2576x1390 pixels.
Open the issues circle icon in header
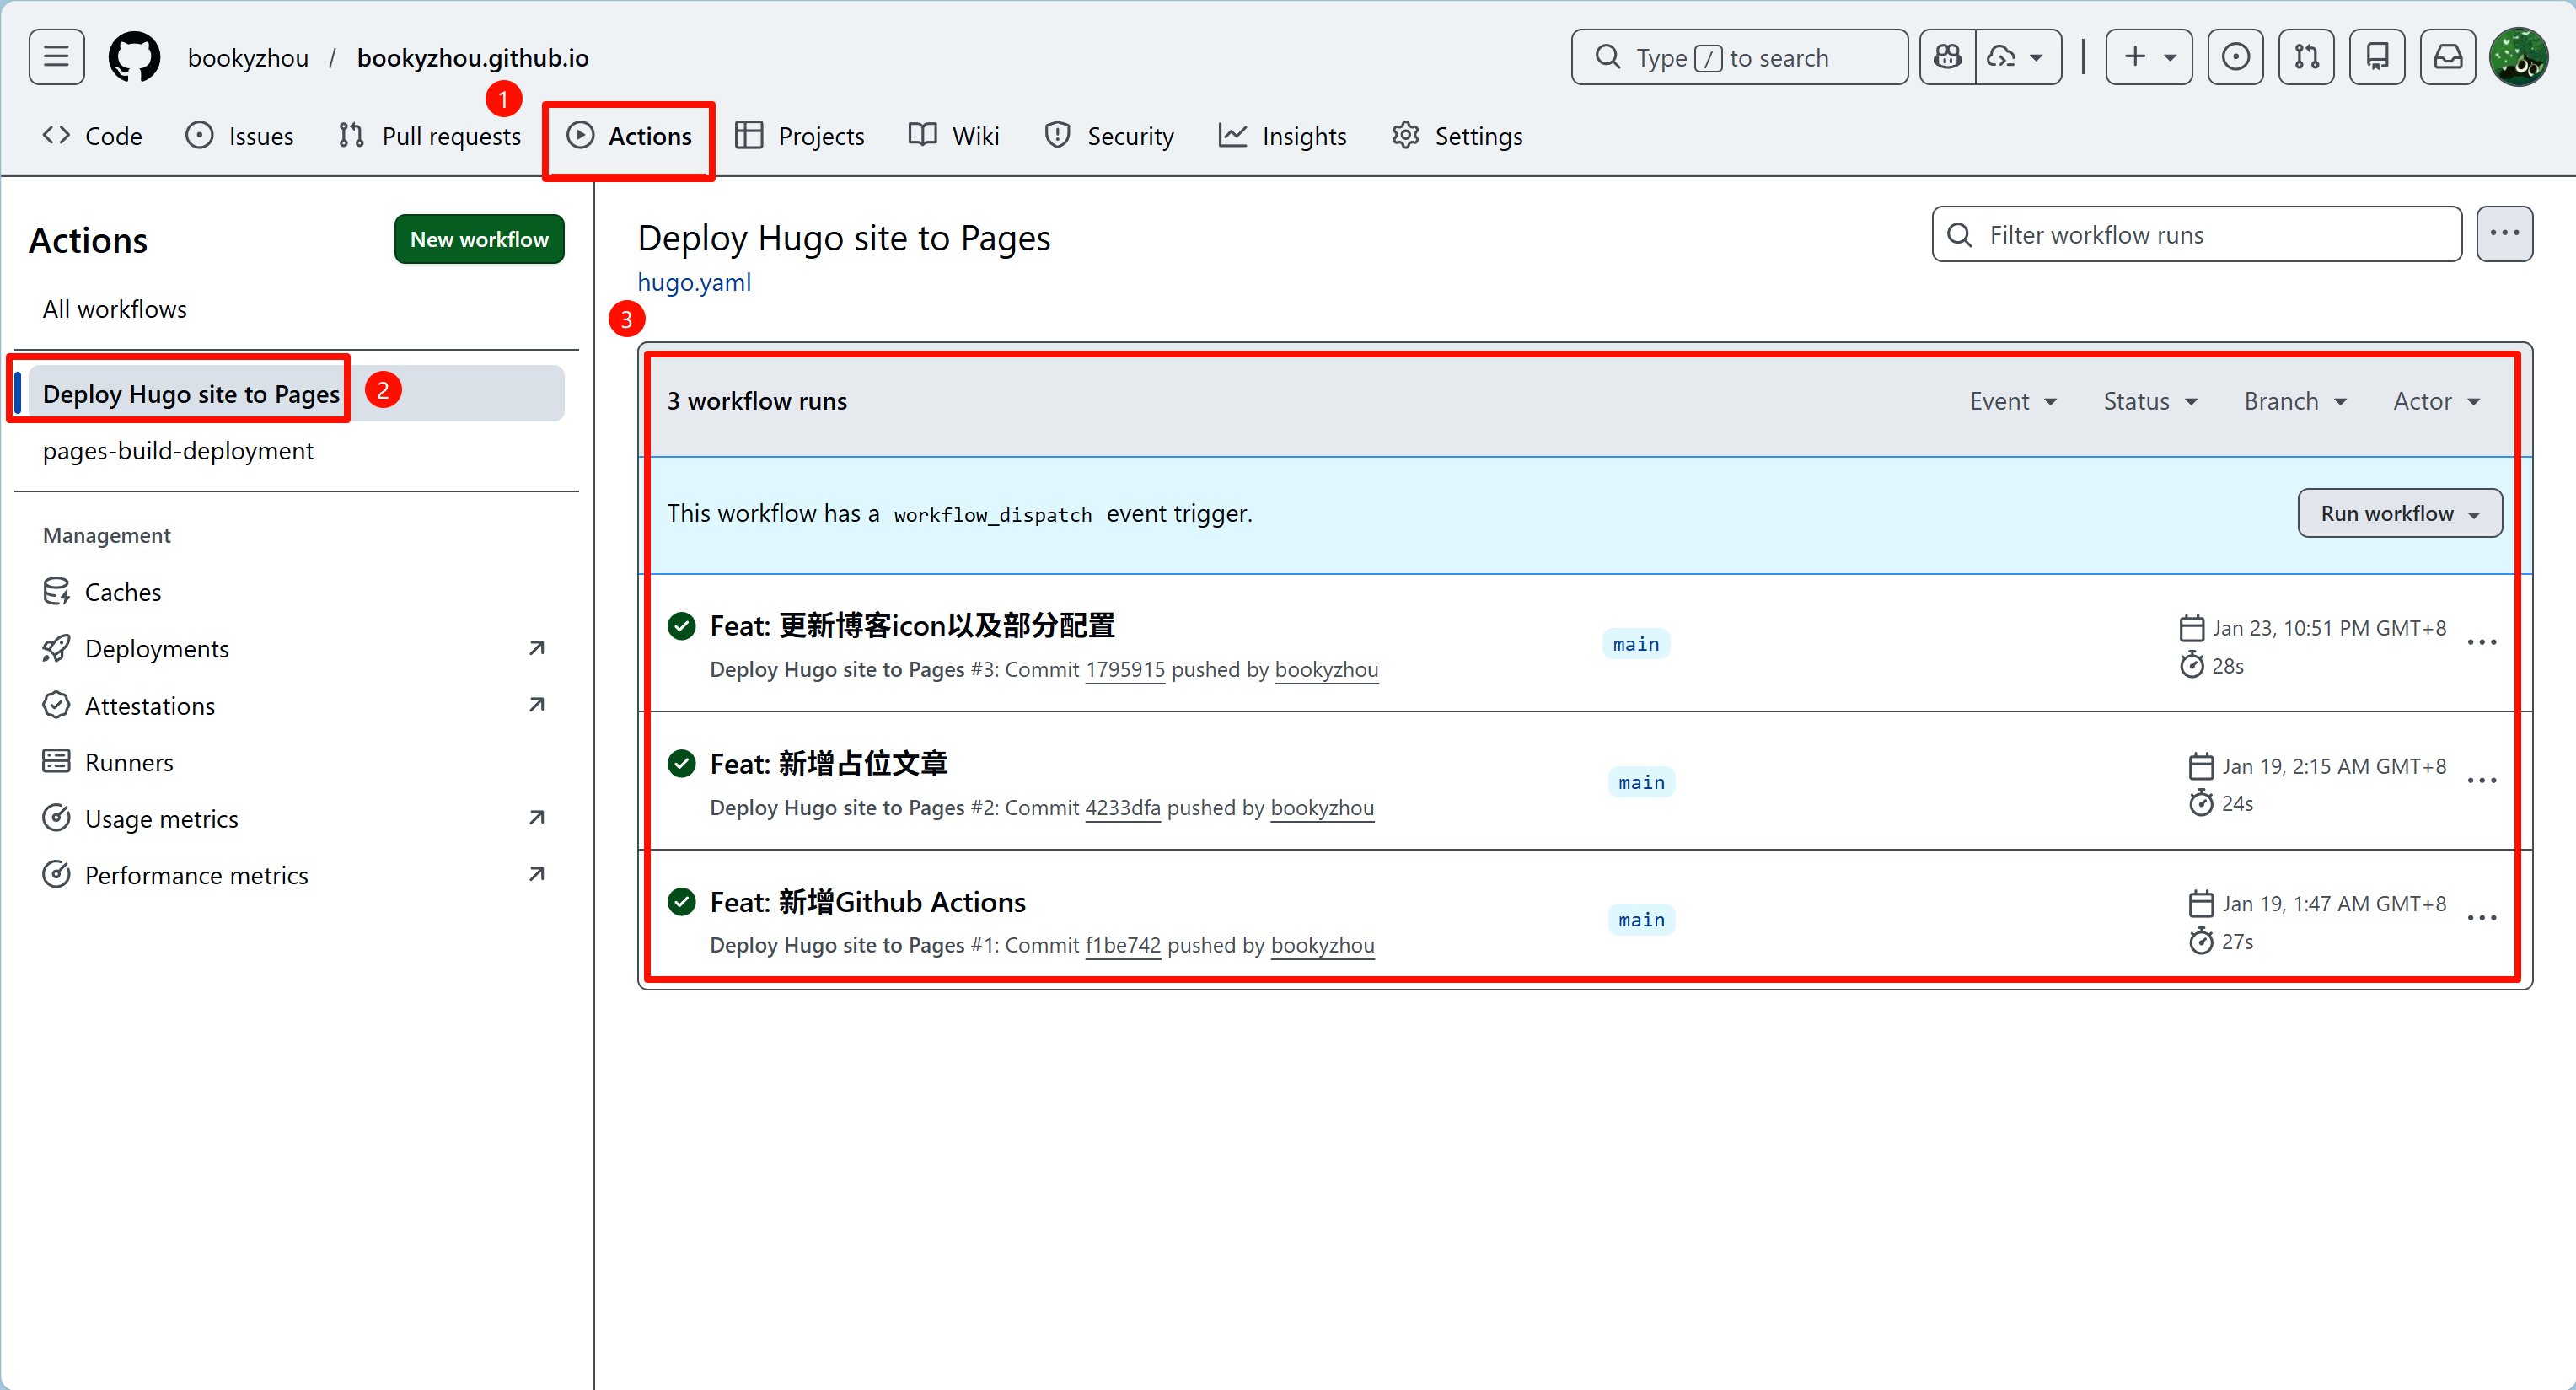(x=2235, y=57)
